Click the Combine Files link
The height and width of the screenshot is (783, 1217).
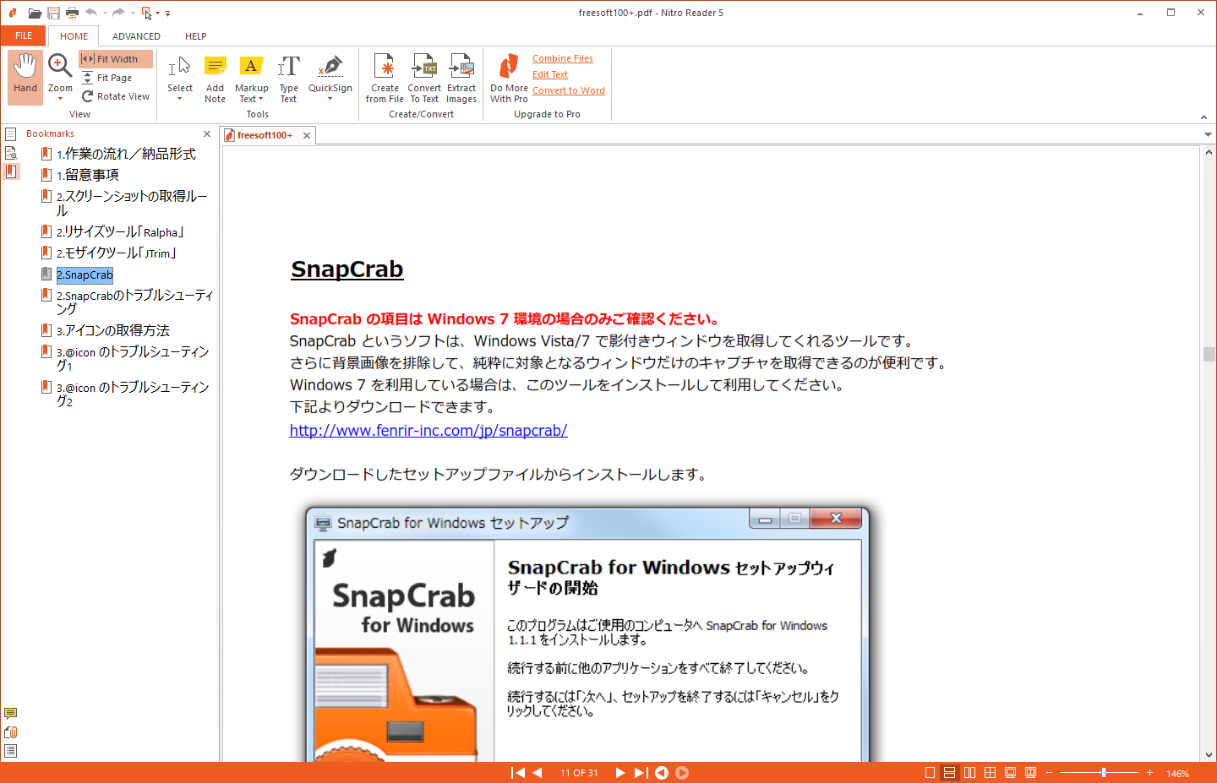563,58
